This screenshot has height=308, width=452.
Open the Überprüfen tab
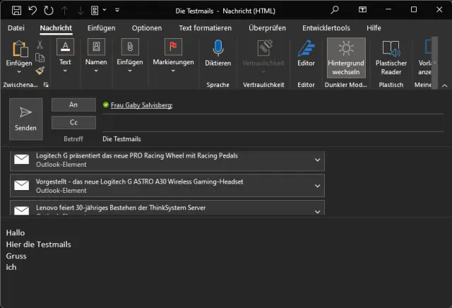click(x=267, y=28)
